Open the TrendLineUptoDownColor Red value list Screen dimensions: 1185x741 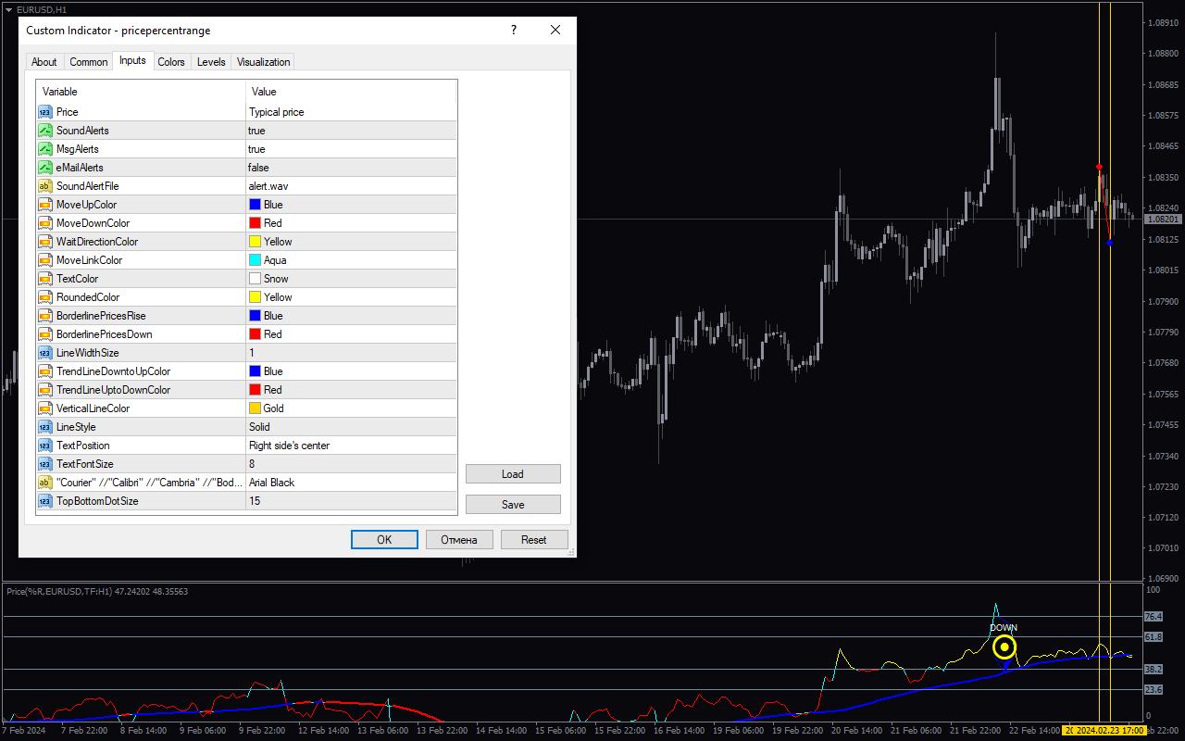(x=352, y=390)
